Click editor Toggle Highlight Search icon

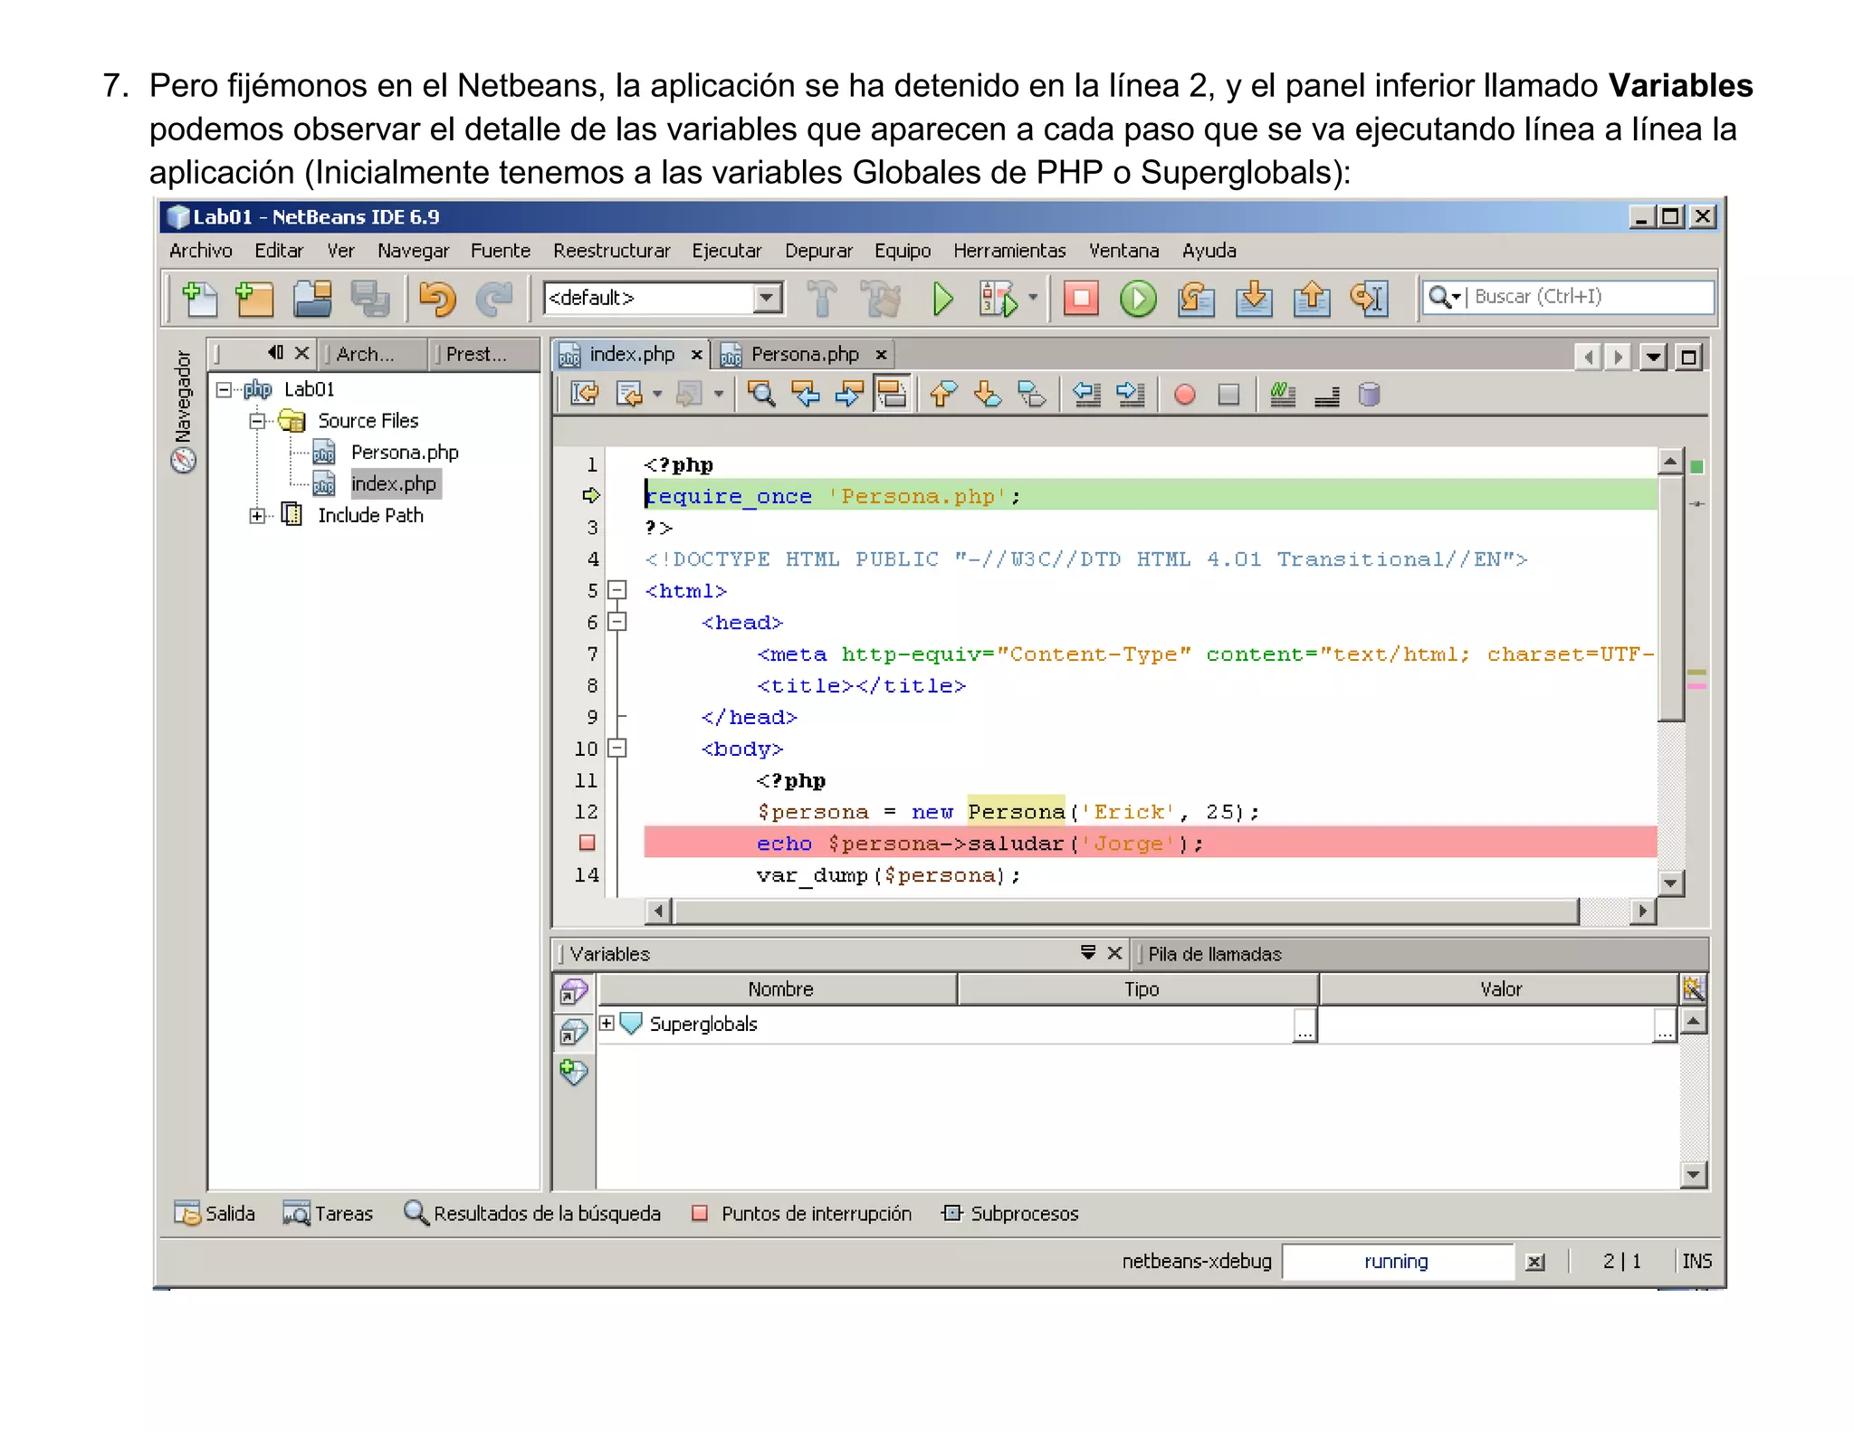892,395
